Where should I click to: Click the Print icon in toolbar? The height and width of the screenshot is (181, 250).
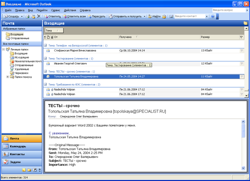point(27,16)
